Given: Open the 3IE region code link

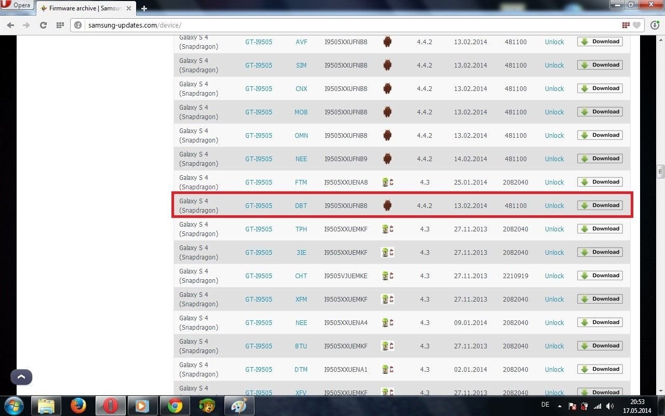Looking at the screenshot, I should tap(301, 253).
